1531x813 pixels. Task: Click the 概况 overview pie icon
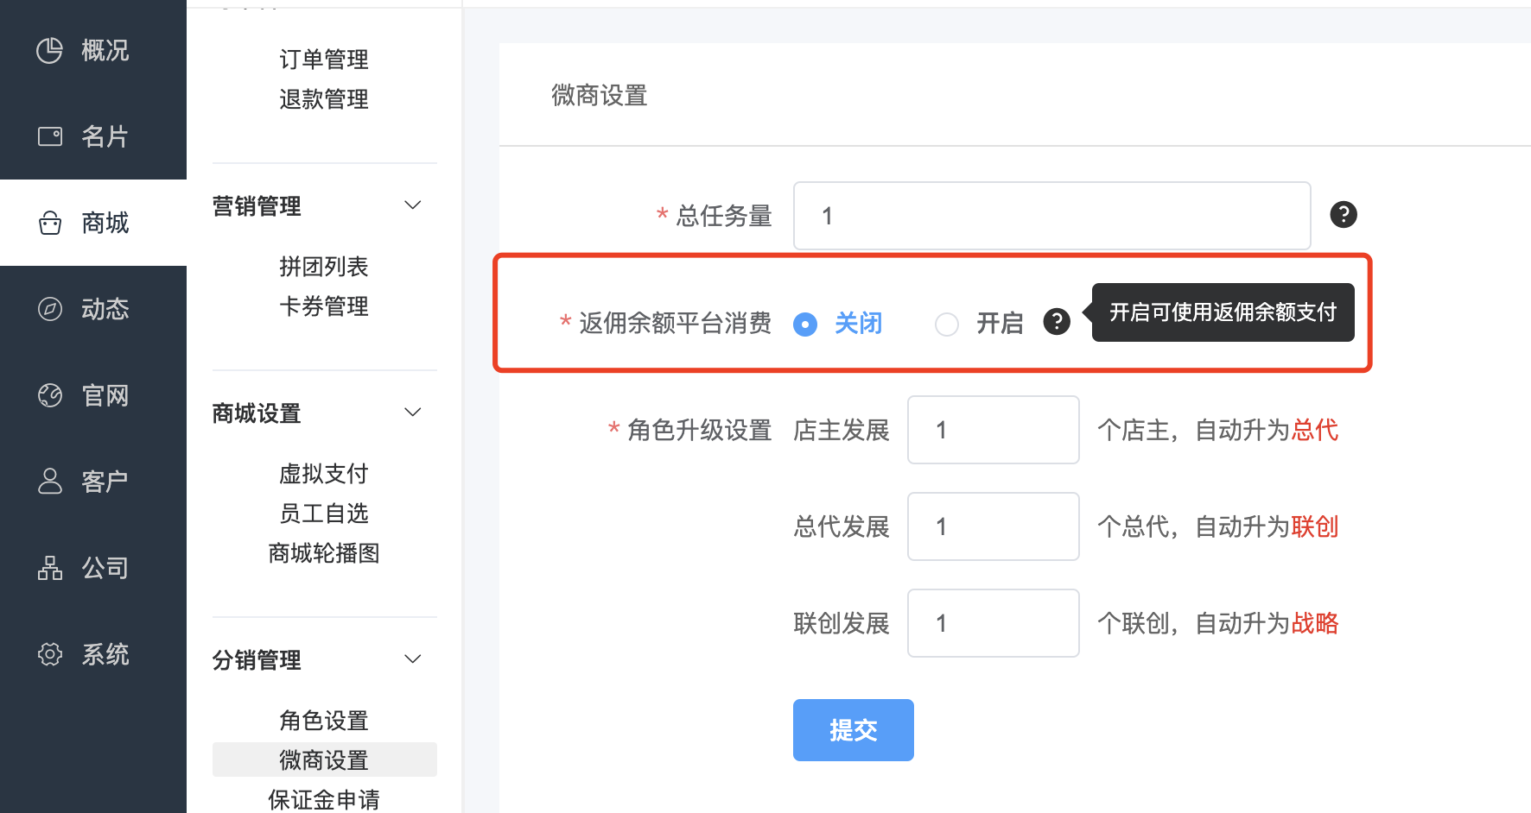click(x=49, y=50)
